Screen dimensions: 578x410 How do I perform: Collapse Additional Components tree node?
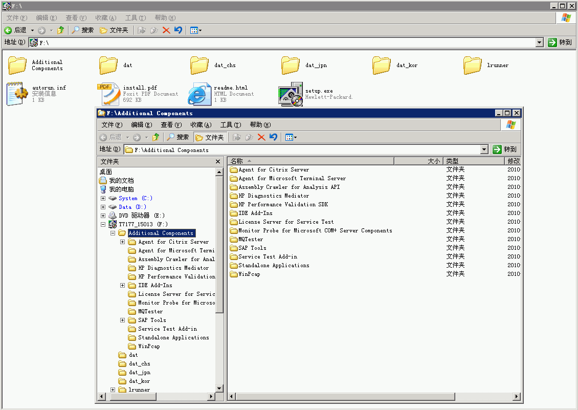click(113, 233)
